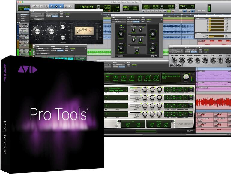Bypass the Channel Strip plugin

tap(73, 48)
